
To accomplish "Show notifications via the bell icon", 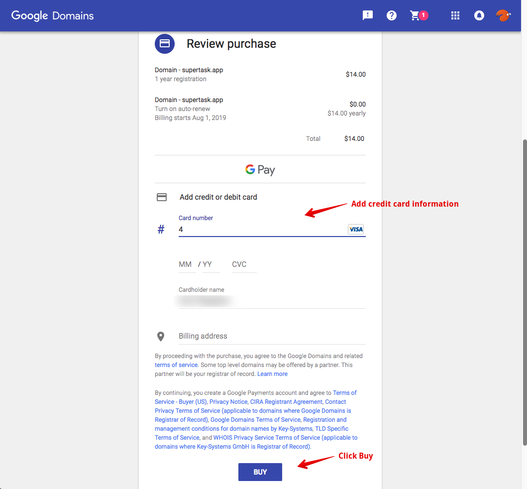I will tap(479, 15).
